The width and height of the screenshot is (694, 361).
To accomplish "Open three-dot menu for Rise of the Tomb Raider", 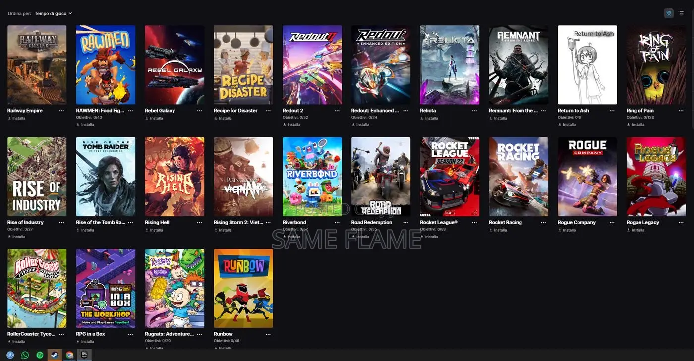I will coord(130,223).
